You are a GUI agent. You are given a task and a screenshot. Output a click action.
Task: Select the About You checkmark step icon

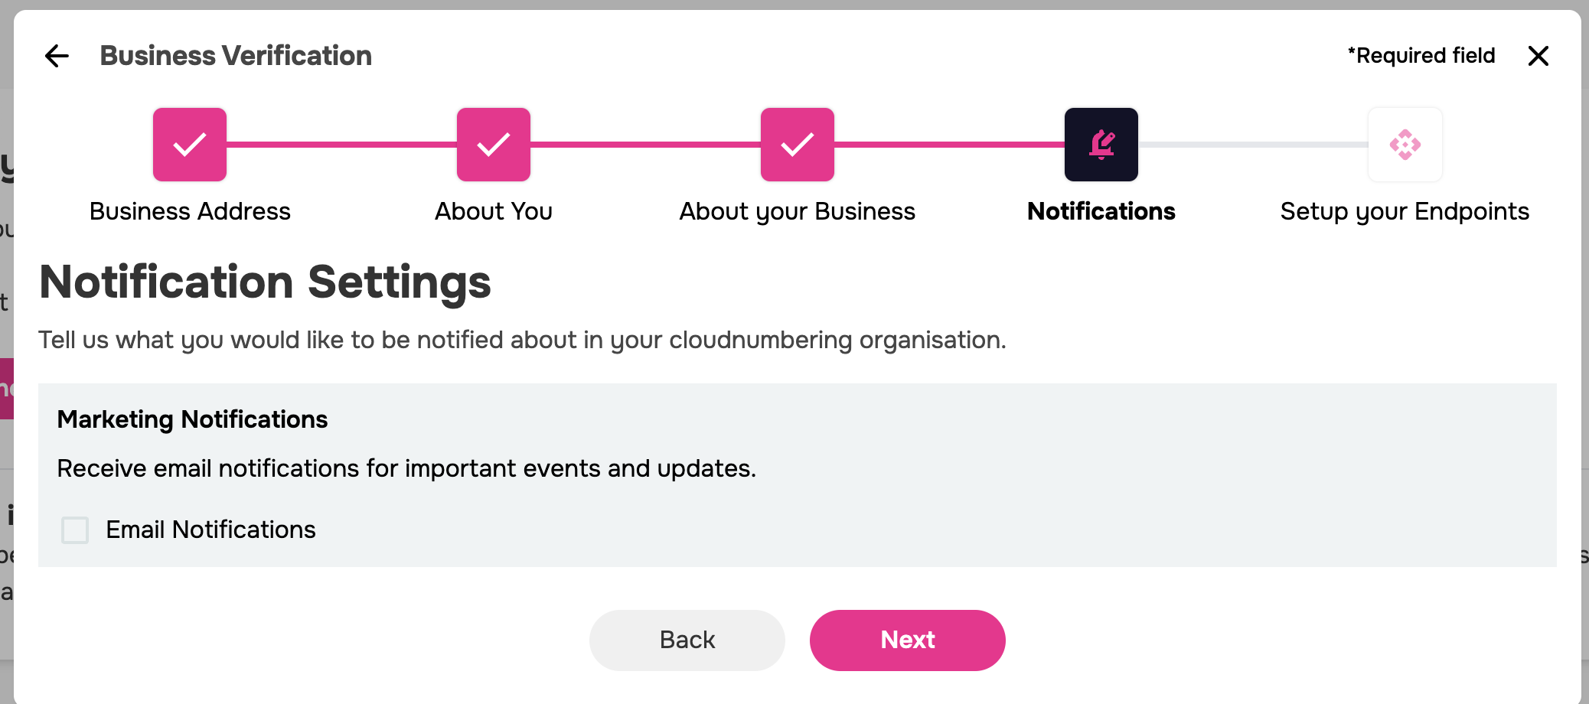point(494,145)
